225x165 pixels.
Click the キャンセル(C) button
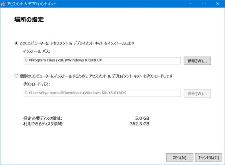[x=208, y=157]
